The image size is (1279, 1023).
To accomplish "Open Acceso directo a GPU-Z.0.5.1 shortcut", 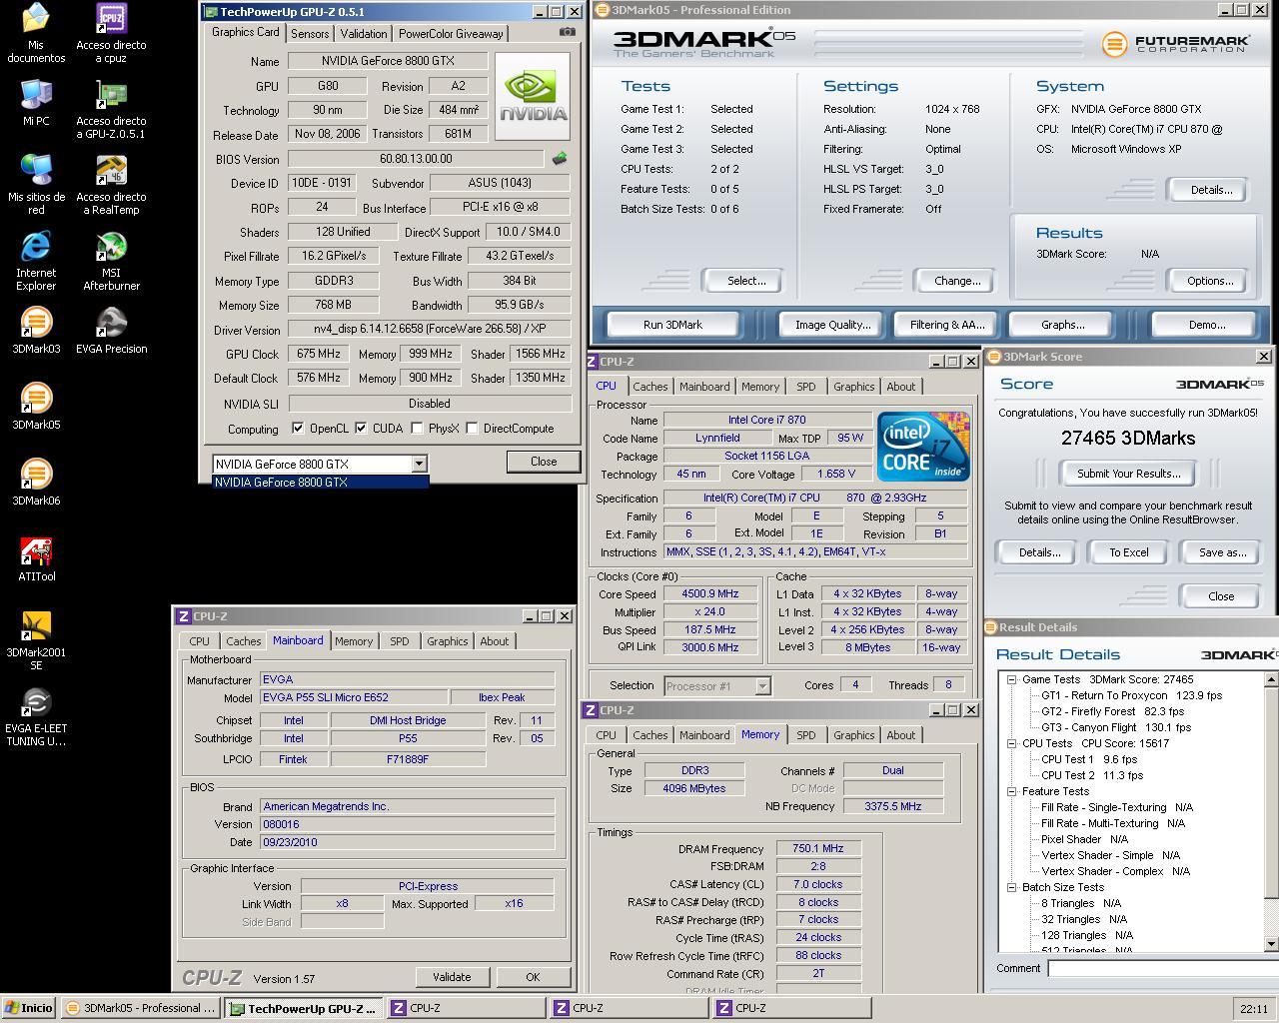I will (111, 109).
